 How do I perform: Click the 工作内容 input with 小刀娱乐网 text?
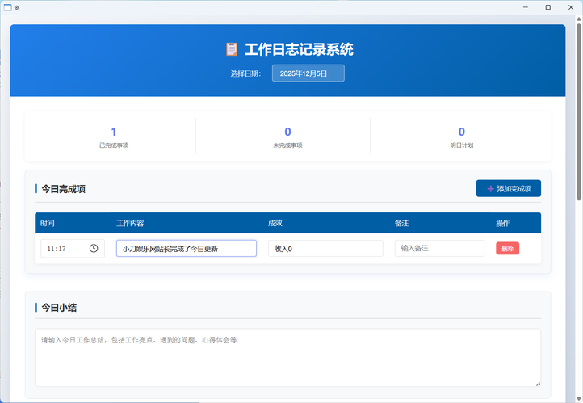pyautogui.click(x=186, y=249)
